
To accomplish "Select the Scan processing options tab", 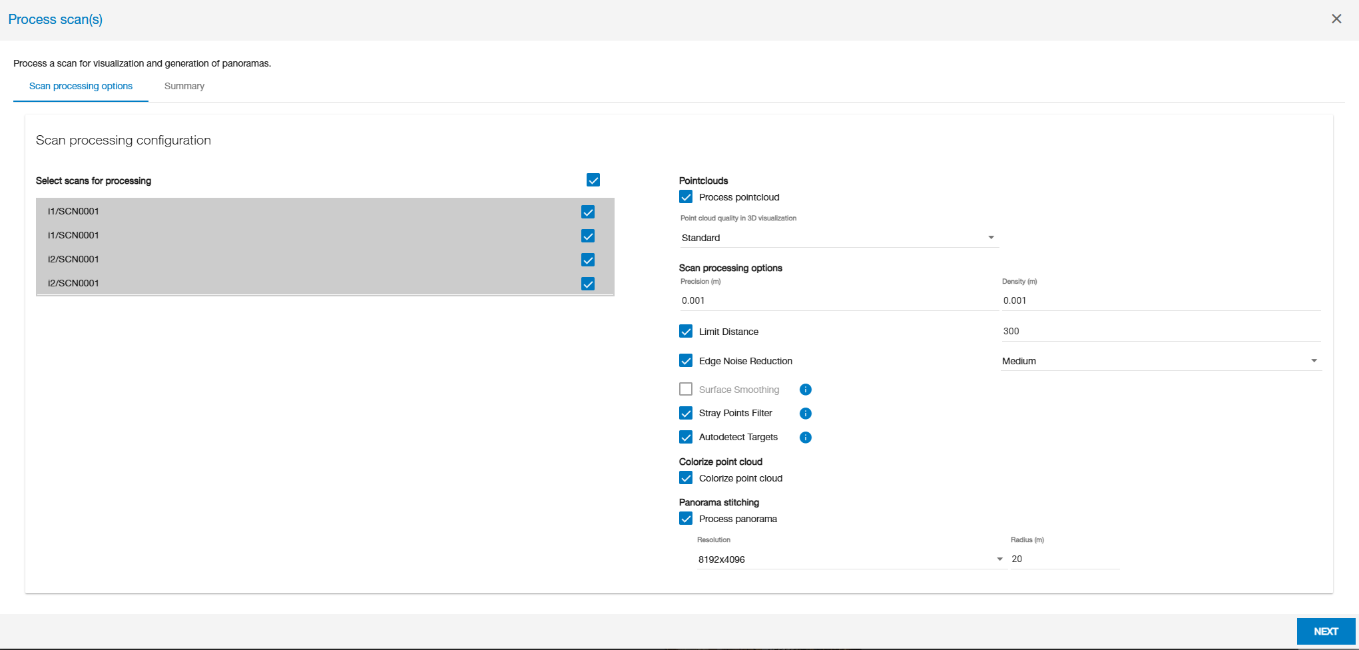I will [81, 87].
